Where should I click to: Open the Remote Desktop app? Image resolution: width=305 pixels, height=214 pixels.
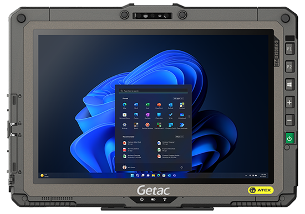[x=148, y=125]
